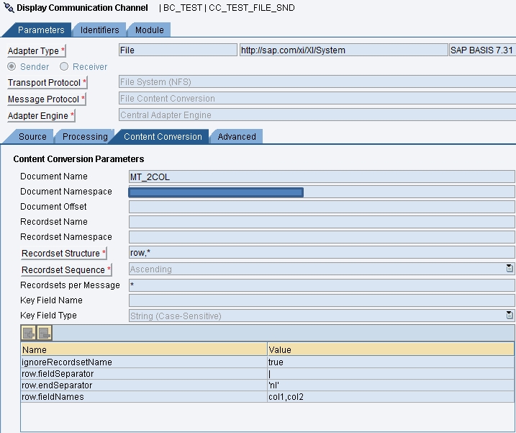Click the Value column header
516x433 pixels.
point(391,349)
